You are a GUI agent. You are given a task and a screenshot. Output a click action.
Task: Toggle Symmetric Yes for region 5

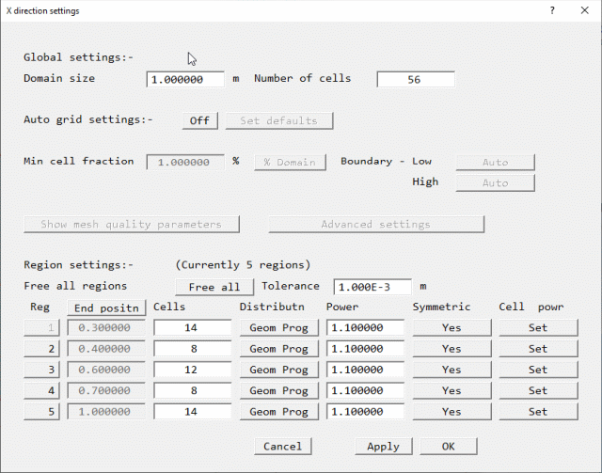click(451, 411)
